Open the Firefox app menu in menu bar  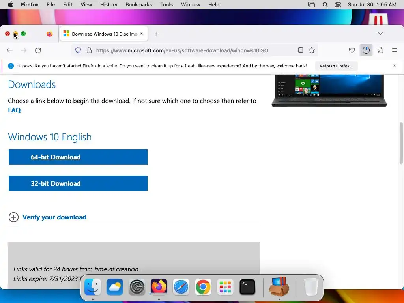(30, 5)
